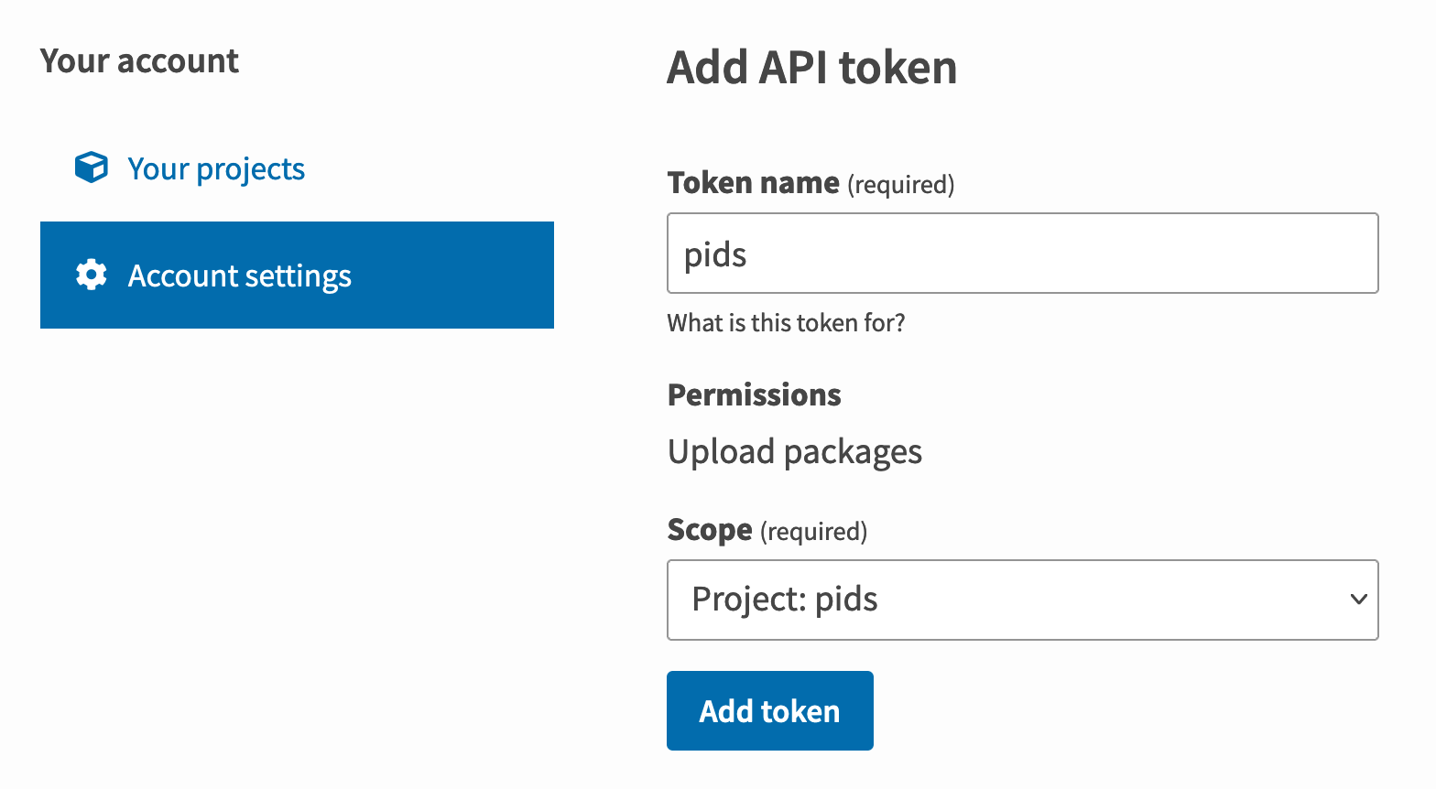The width and height of the screenshot is (1436, 789).
Task: Click the Your account sidebar heading
Action: [x=139, y=59]
